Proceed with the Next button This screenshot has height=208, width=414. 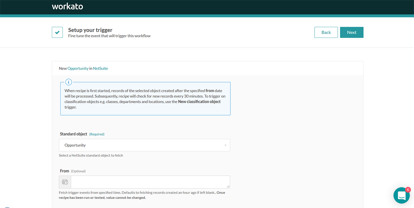[x=352, y=32]
